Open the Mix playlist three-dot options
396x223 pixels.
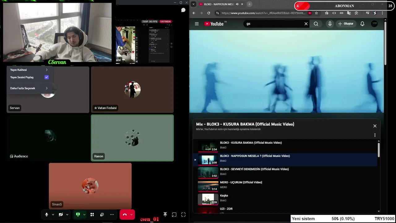[375, 135]
